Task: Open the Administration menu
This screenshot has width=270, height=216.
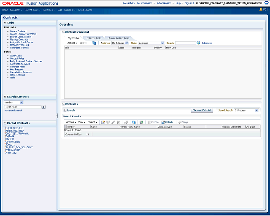Action: 165,3
